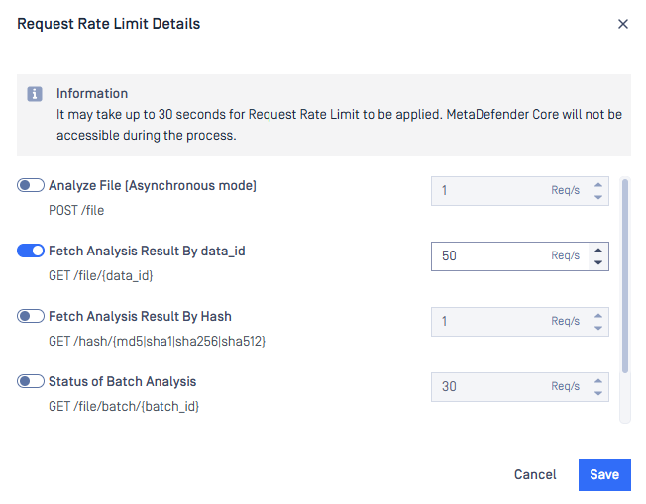This screenshot has height=504, width=646.
Task: Click up arrow on Analyze File rate field
Action: coord(598,185)
